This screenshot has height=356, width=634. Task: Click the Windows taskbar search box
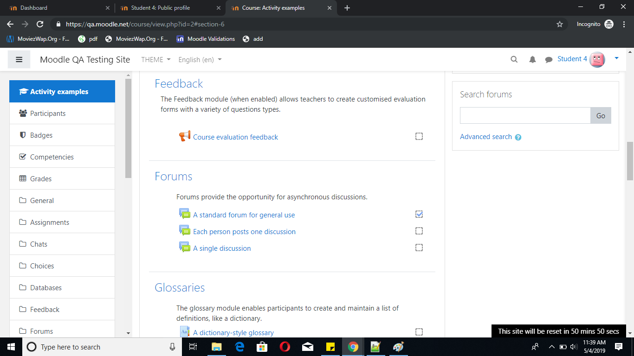click(101, 347)
